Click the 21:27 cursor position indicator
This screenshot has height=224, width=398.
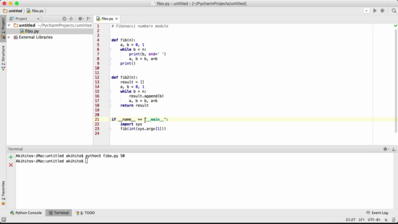coord(350,220)
